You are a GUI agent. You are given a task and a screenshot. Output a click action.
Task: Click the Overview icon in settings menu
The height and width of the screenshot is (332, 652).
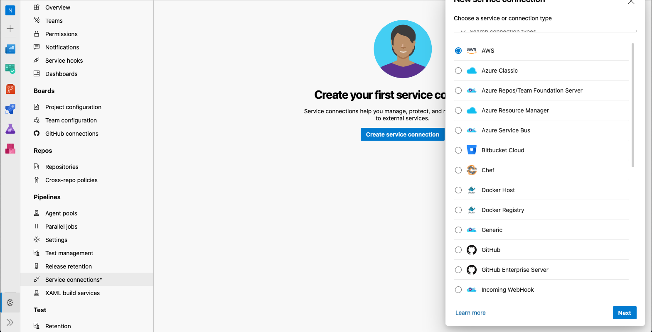pyautogui.click(x=37, y=7)
